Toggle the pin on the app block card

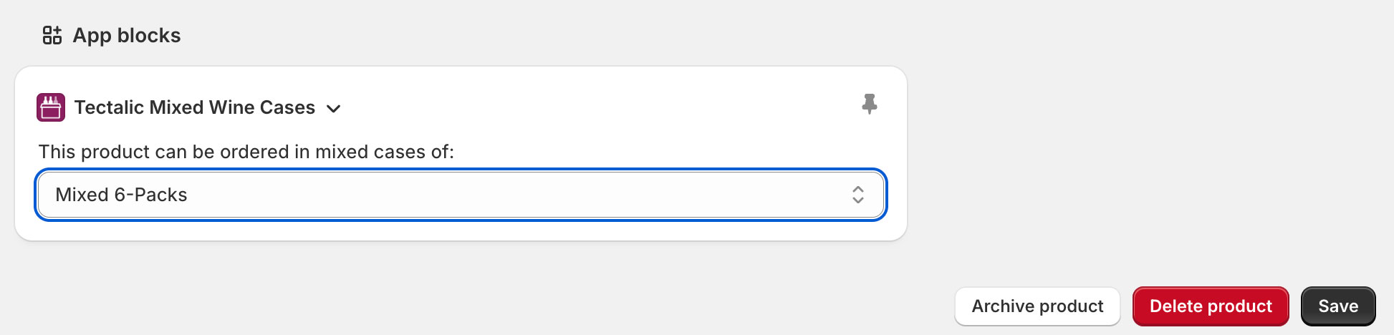869,105
